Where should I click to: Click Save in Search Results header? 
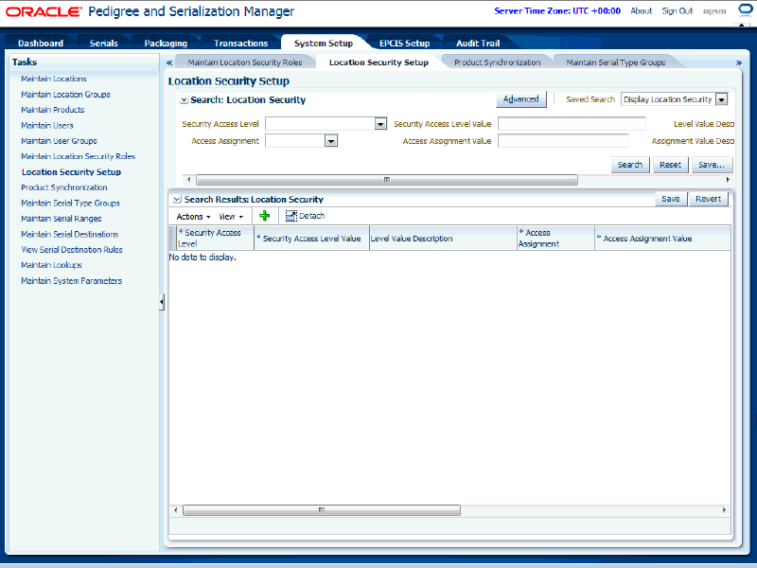(671, 199)
